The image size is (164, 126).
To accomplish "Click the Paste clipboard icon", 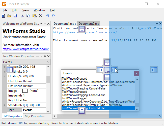I will 35,16.
